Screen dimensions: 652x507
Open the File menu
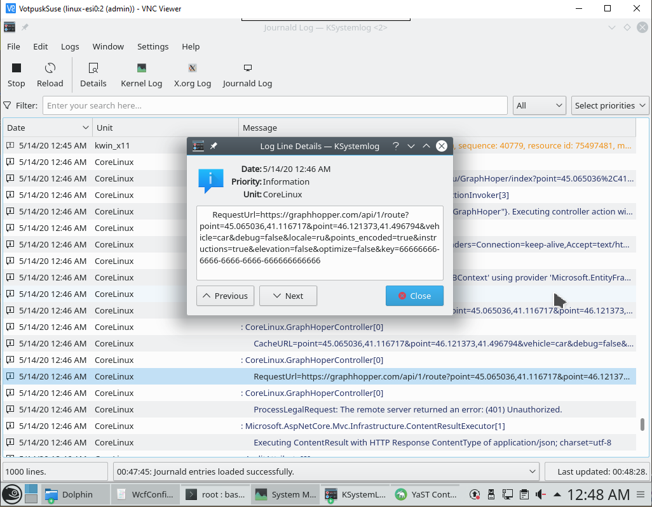pyautogui.click(x=13, y=46)
